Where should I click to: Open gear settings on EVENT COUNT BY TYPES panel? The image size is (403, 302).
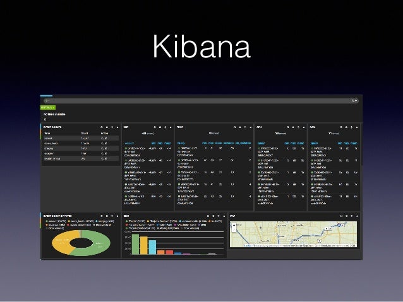pyautogui.click(x=107, y=216)
